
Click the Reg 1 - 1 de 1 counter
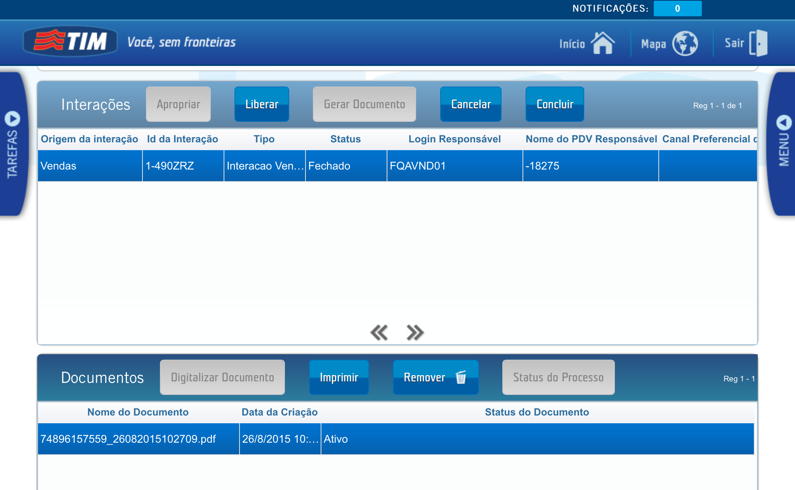coord(717,106)
